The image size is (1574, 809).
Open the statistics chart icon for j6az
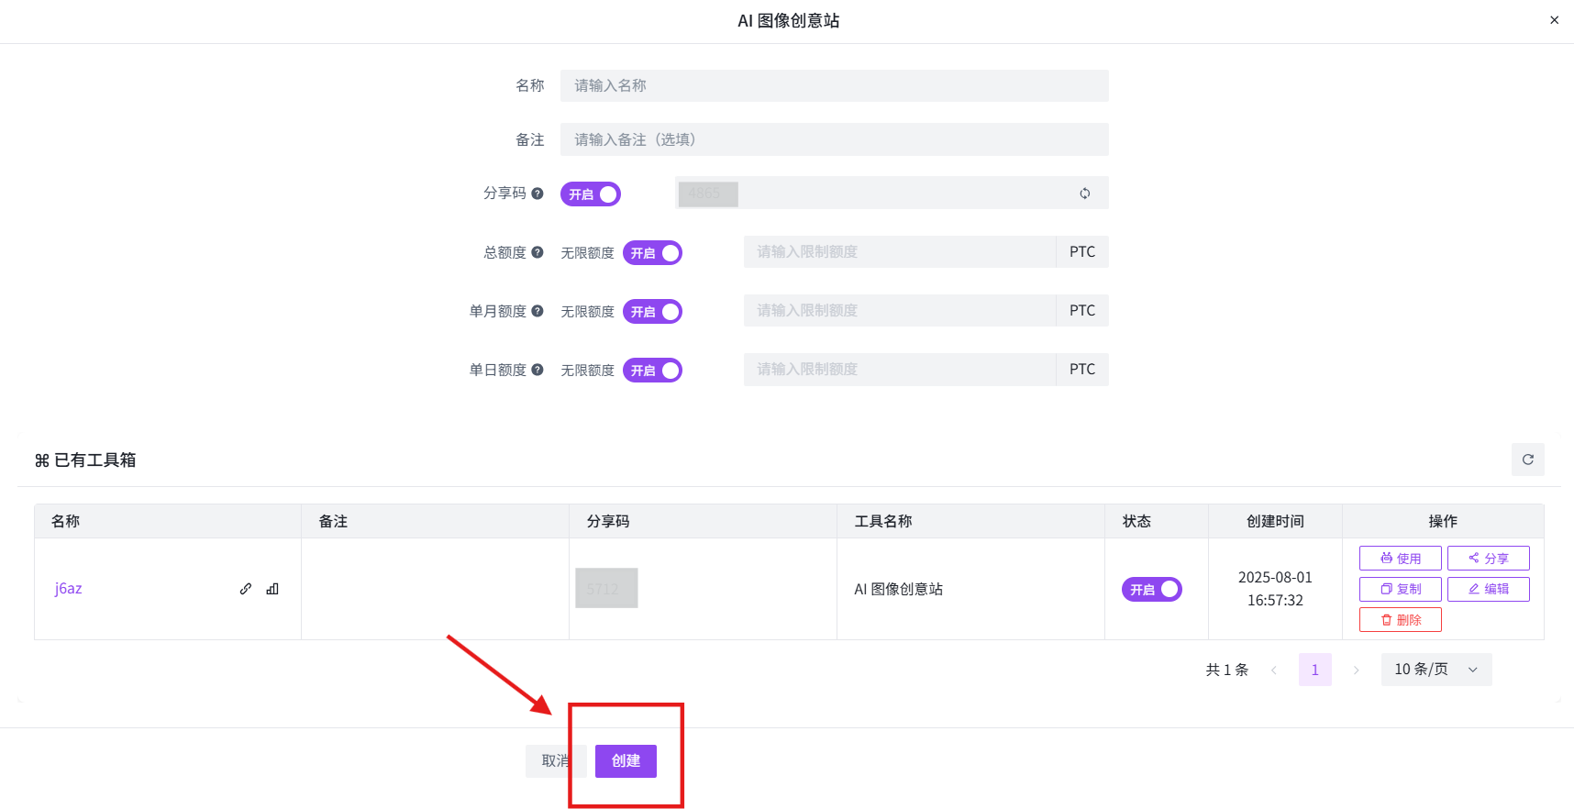(272, 589)
